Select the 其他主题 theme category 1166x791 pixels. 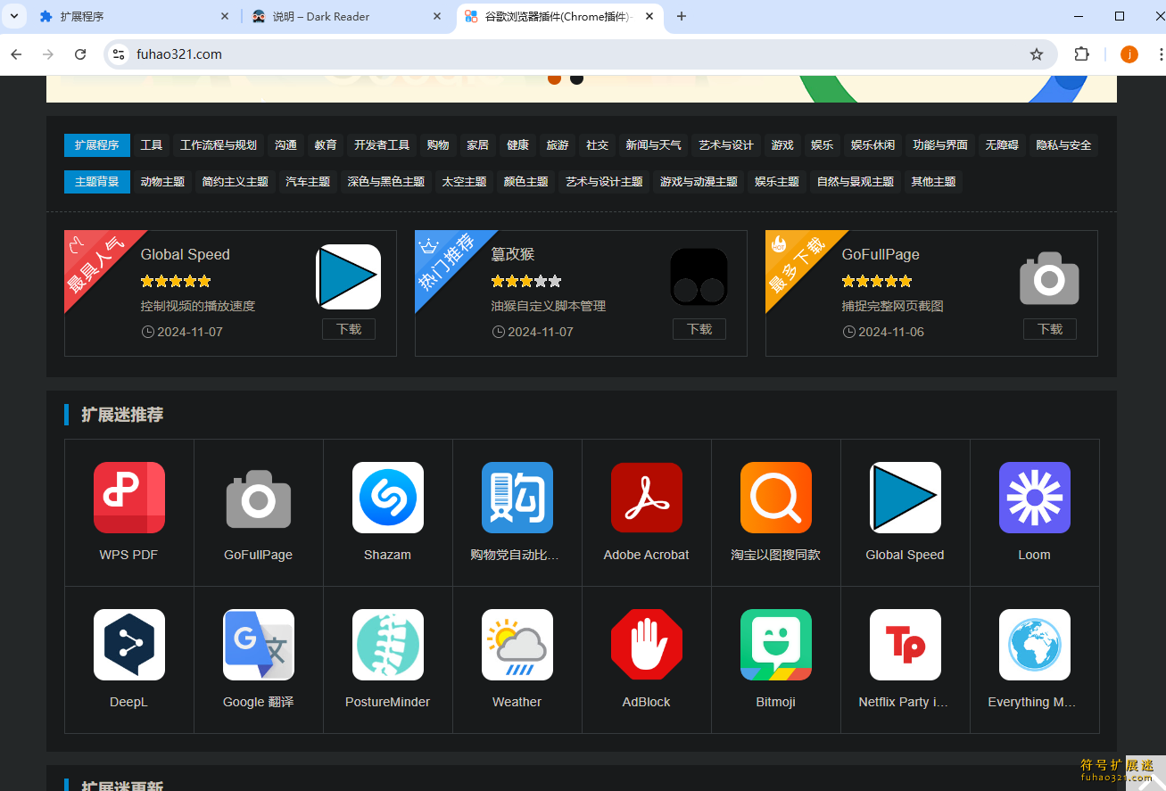[933, 182]
